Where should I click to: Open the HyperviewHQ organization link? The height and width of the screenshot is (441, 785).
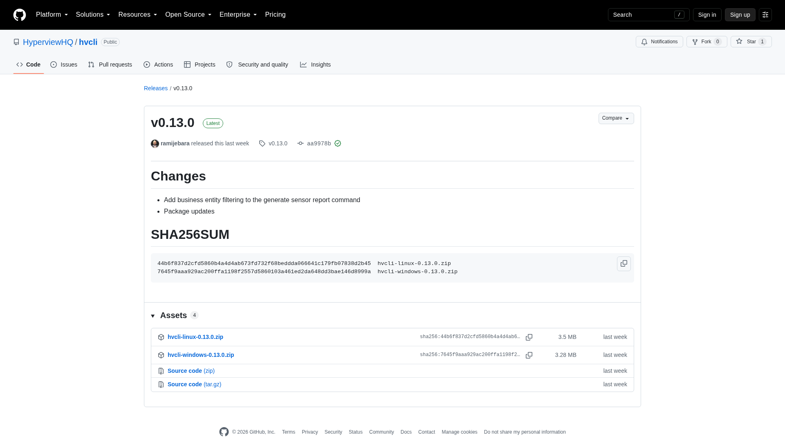pos(48,42)
